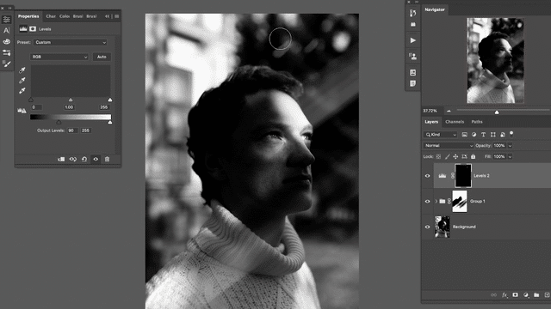
Task: Switch to the Paths tab
Action: (477, 122)
